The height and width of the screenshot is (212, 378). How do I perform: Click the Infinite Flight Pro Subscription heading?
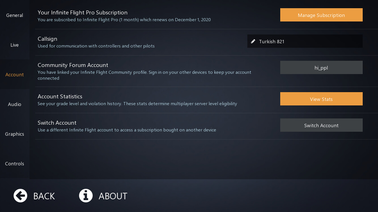click(x=82, y=12)
